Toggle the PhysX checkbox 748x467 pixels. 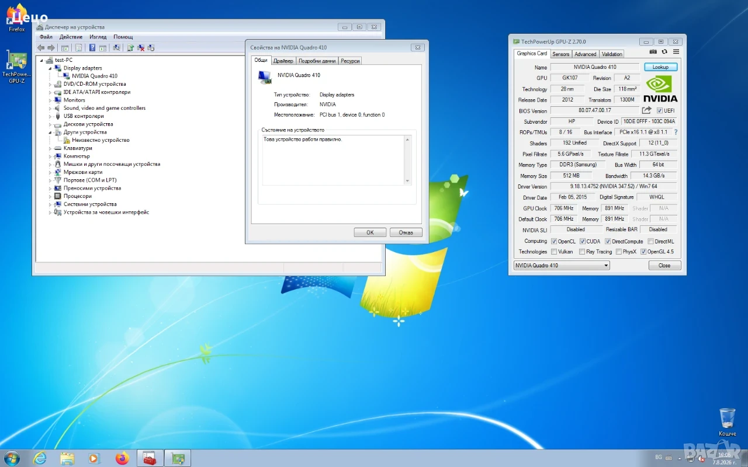point(618,252)
